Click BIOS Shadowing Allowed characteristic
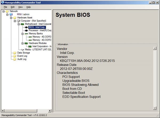160x118 pixels. [x=81, y=85]
